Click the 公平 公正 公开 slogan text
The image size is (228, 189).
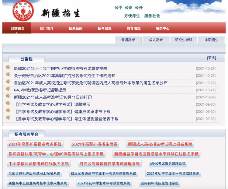pos(129,8)
